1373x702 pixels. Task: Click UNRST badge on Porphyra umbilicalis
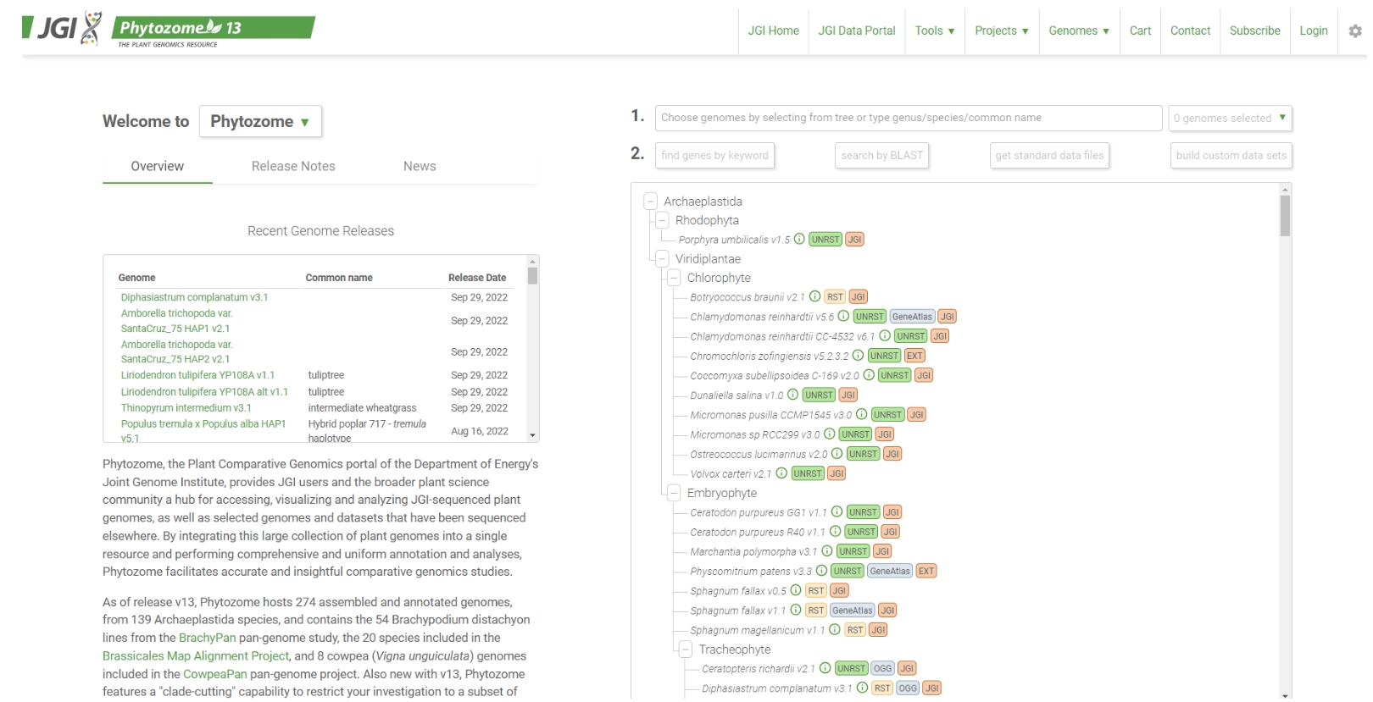coord(825,240)
